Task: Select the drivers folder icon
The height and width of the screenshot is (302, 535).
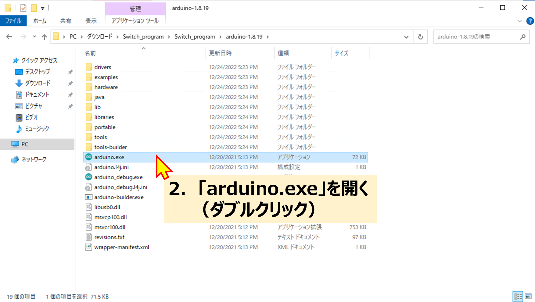Action: coord(89,67)
